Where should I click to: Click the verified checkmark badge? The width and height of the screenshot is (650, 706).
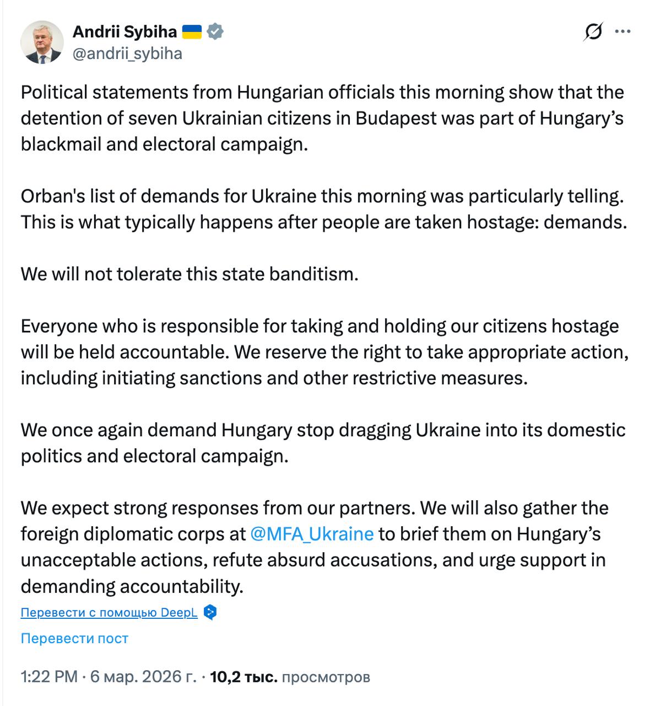click(215, 32)
